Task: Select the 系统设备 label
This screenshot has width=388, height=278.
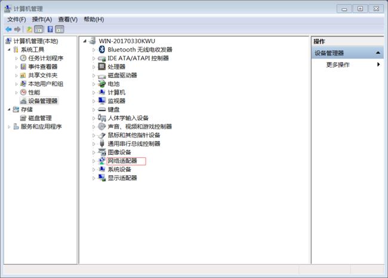Action: (119, 169)
